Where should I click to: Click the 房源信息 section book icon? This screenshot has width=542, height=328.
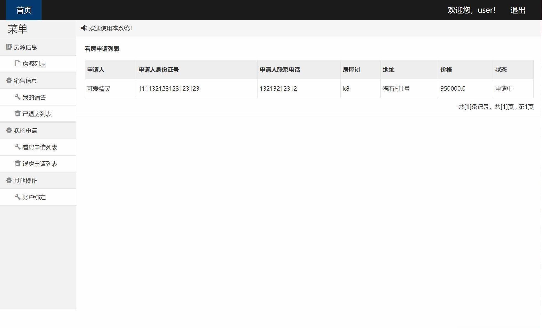[9, 47]
